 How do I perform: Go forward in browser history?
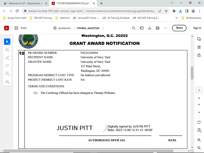tap(11, 11)
